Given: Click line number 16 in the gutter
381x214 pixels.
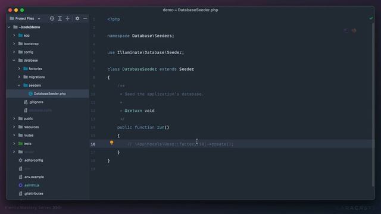Looking at the screenshot, I should click(x=93, y=144).
